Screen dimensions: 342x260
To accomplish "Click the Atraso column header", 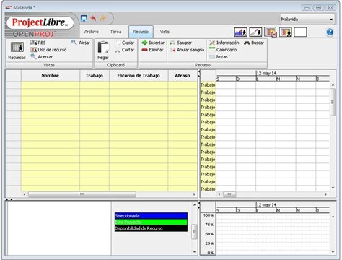I will pyautogui.click(x=183, y=76).
